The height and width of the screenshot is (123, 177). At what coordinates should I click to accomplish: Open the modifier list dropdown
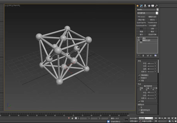[x=147, y=13]
